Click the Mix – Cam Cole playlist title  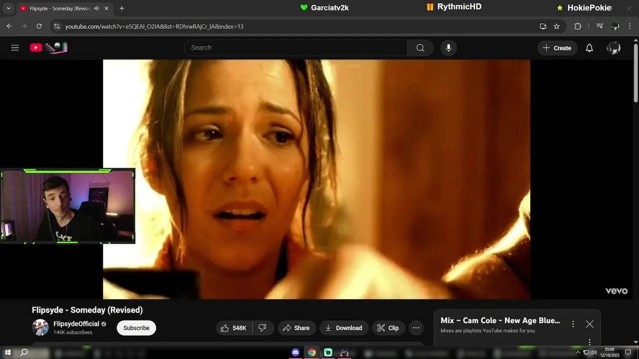[500, 321]
